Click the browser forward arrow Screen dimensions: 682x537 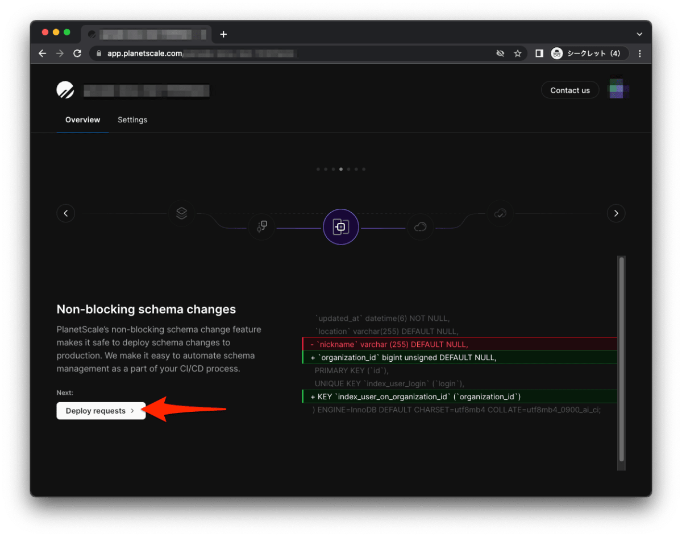60,53
